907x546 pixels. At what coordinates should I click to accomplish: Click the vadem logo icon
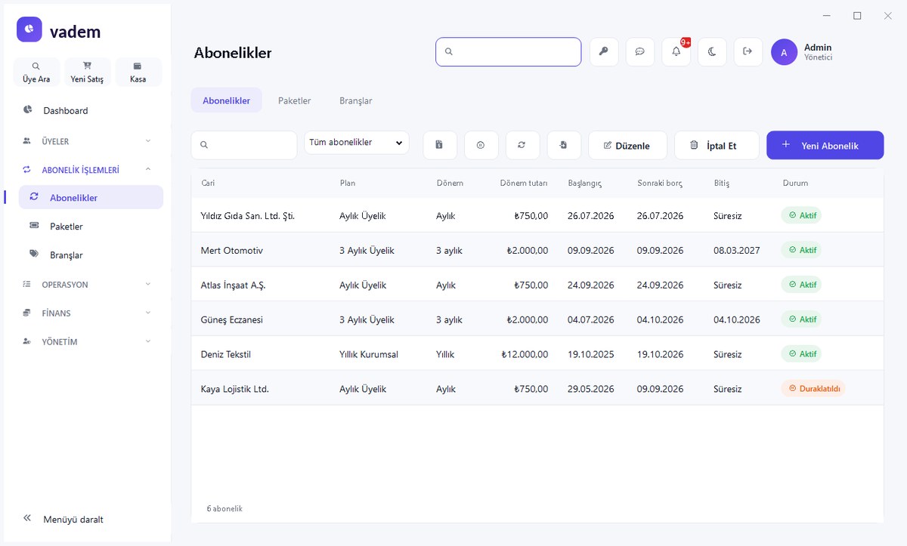[29, 29]
